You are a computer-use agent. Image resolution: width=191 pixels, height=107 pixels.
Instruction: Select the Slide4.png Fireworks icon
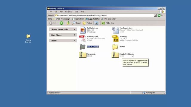(115, 38)
